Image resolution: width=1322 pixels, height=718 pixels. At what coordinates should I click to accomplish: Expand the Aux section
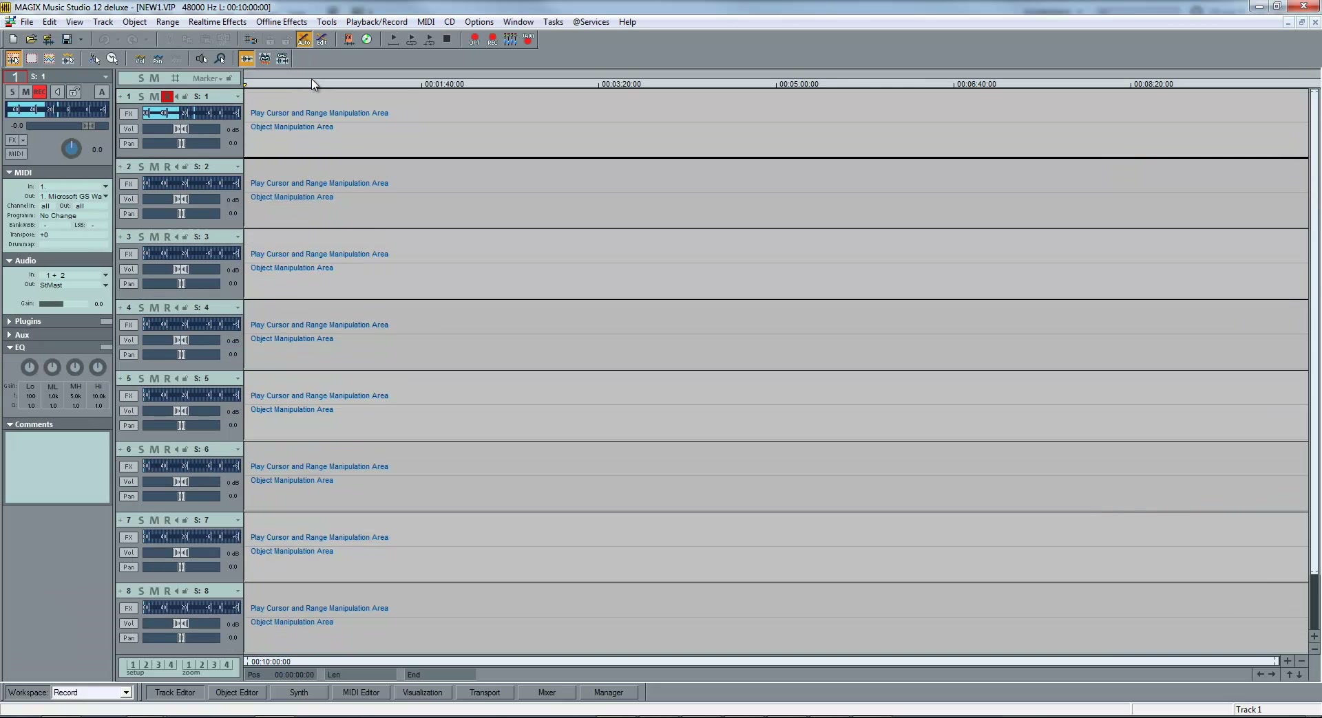point(10,335)
